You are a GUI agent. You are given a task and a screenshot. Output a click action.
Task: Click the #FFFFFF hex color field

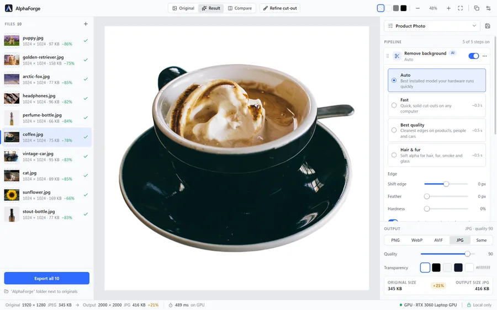pyautogui.click(x=483, y=268)
